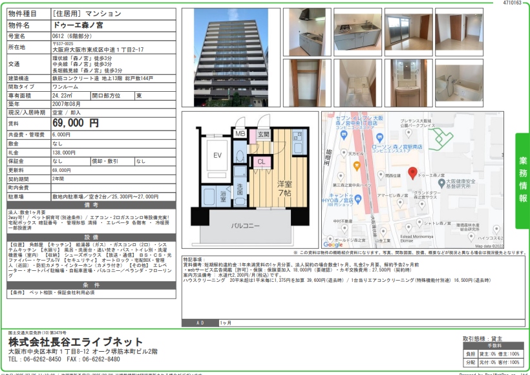The height and width of the screenshot is (375, 530).
Task: Click the 株式会社長谷工ライブネット company name
Action: click(x=76, y=341)
